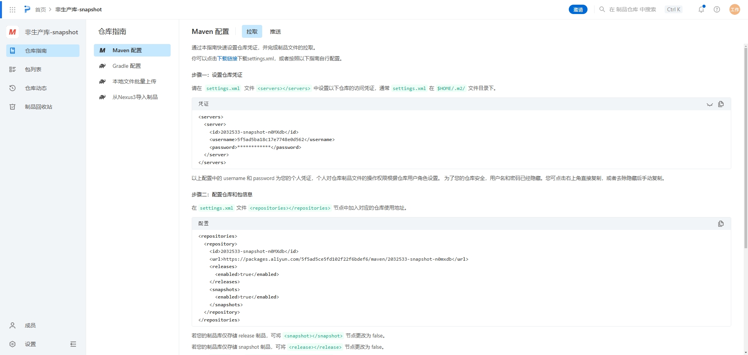Click the username line in credentials code

coord(272,140)
